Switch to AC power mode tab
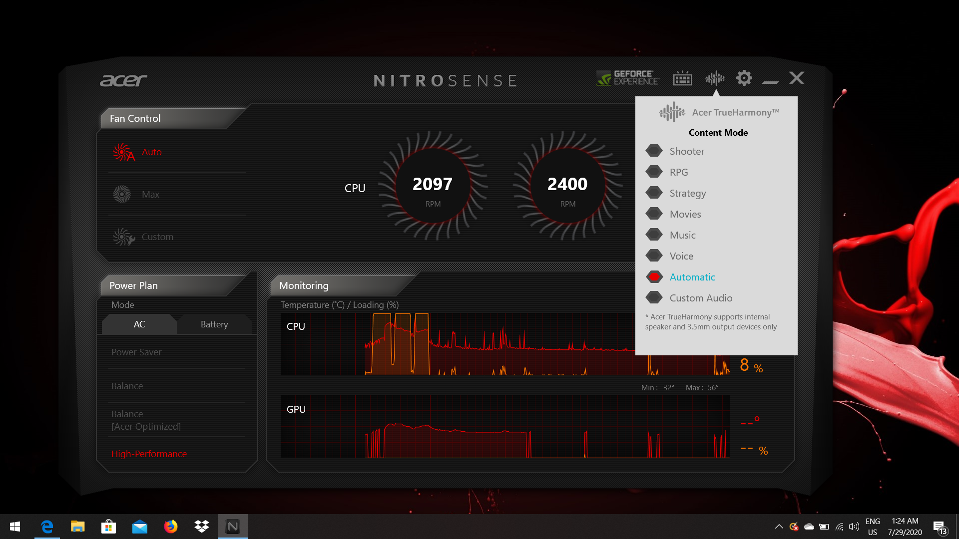The width and height of the screenshot is (959, 539). click(140, 324)
